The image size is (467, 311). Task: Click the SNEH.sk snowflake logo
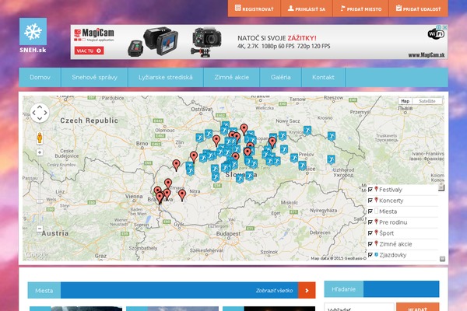[x=33, y=36]
